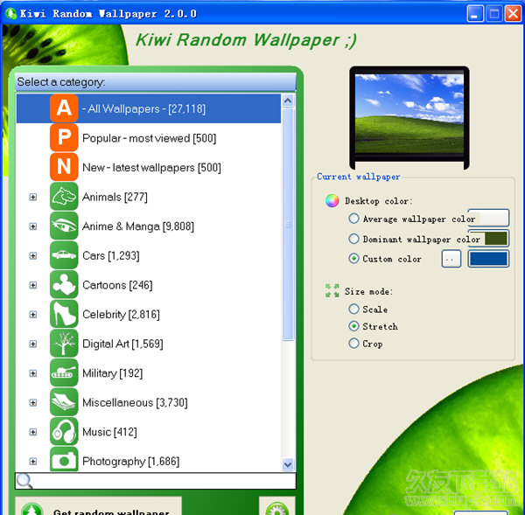The width and height of the screenshot is (525, 515).
Task: Click the current wallpaper monitor preview
Action: (x=409, y=117)
